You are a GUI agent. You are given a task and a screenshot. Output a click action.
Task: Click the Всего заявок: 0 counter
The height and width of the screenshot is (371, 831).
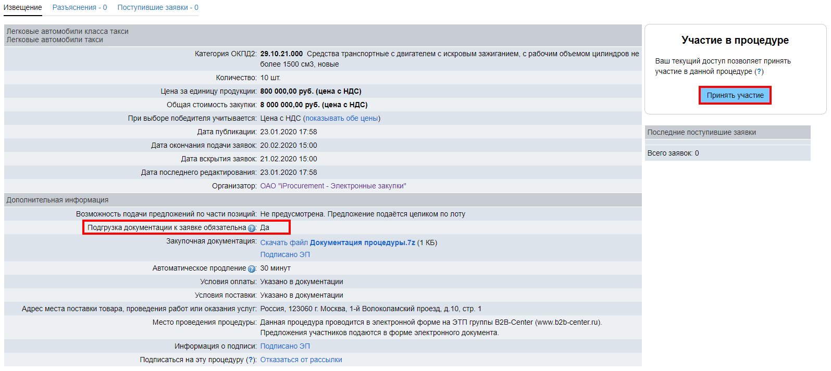tap(673, 153)
